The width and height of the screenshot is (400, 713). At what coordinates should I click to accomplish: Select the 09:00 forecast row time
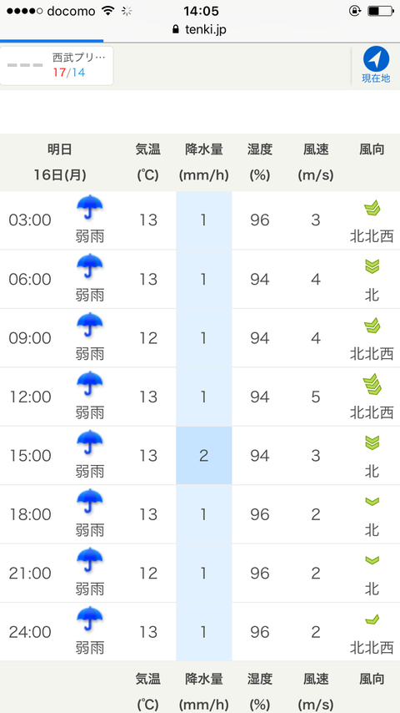click(x=30, y=338)
